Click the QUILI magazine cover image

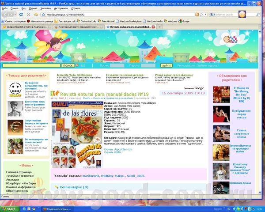[77, 135]
